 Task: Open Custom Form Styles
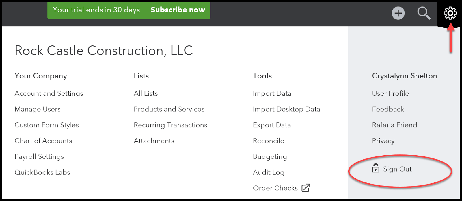[x=47, y=125]
